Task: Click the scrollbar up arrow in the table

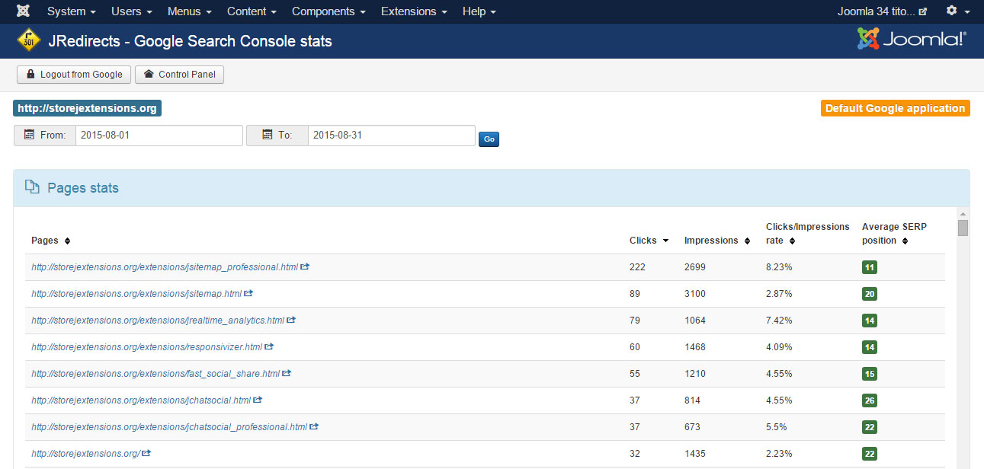Action: coord(963,214)
